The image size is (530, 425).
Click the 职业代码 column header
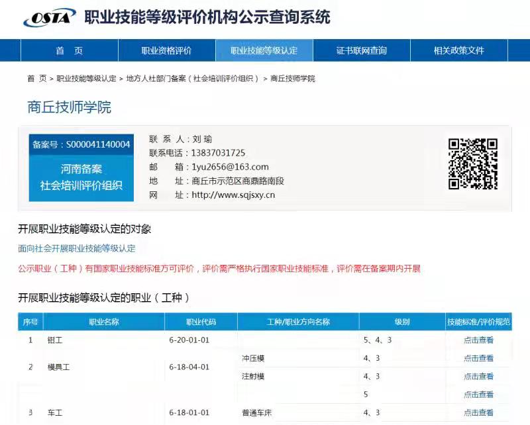click(x=201, y=322)
